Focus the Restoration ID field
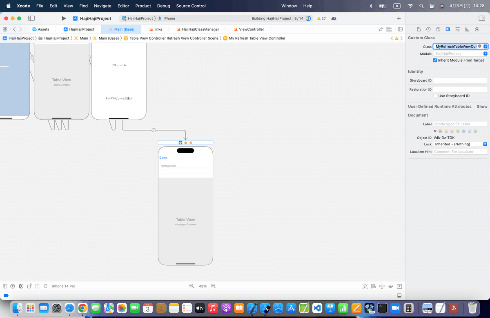This screenshot has height=318, width=490. pos(460,89)
